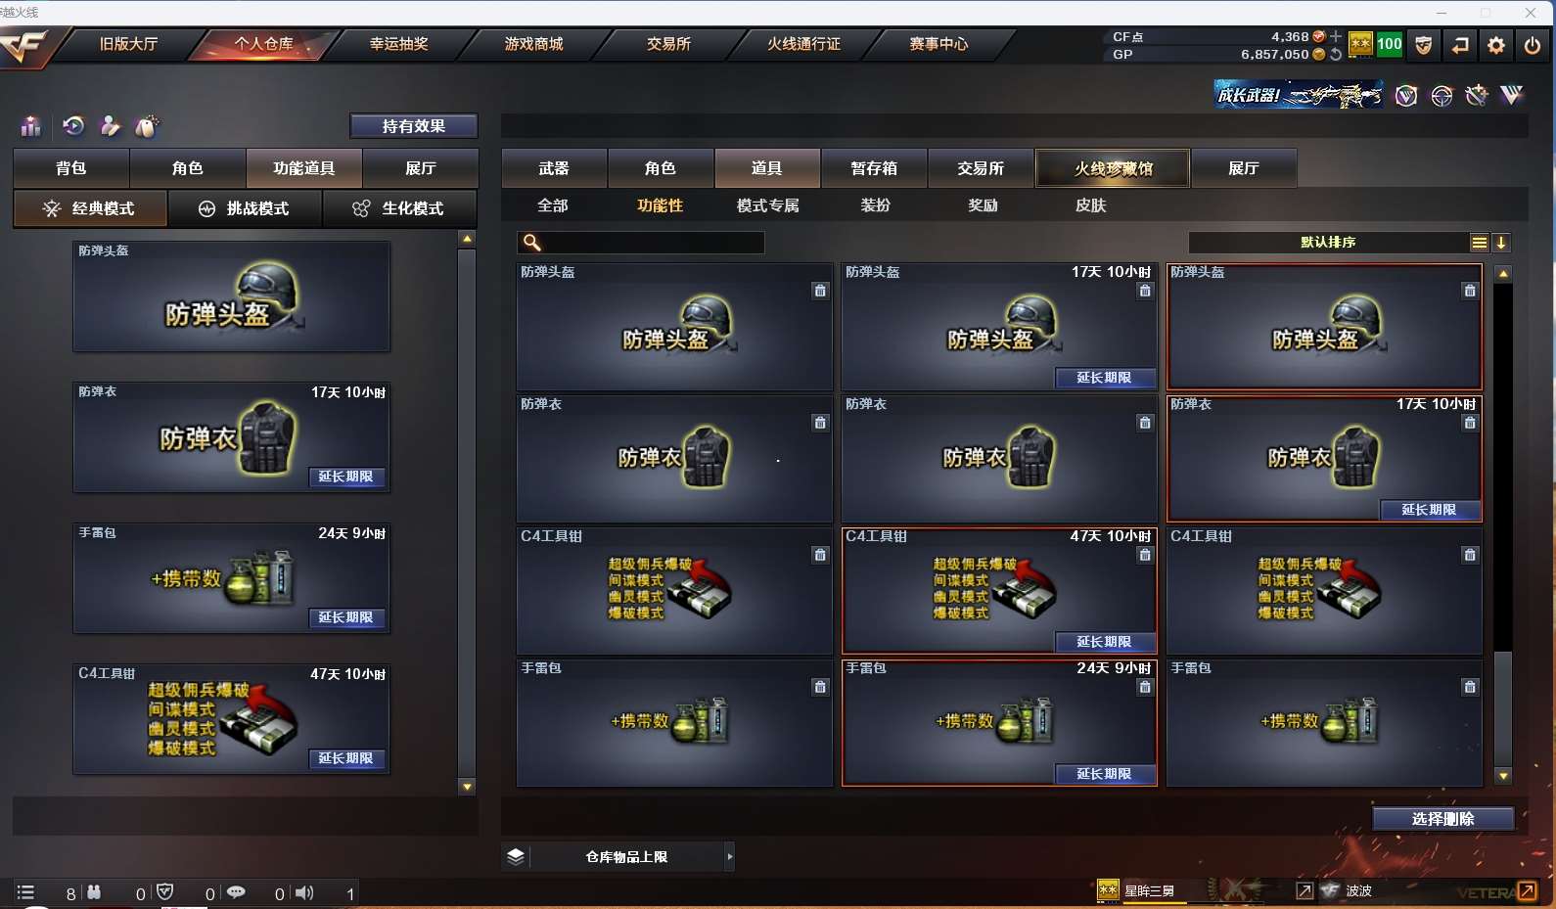Switch to 挑战模式 mode
The height and width of the screenshot is (909, 1556).
(245, 208)
